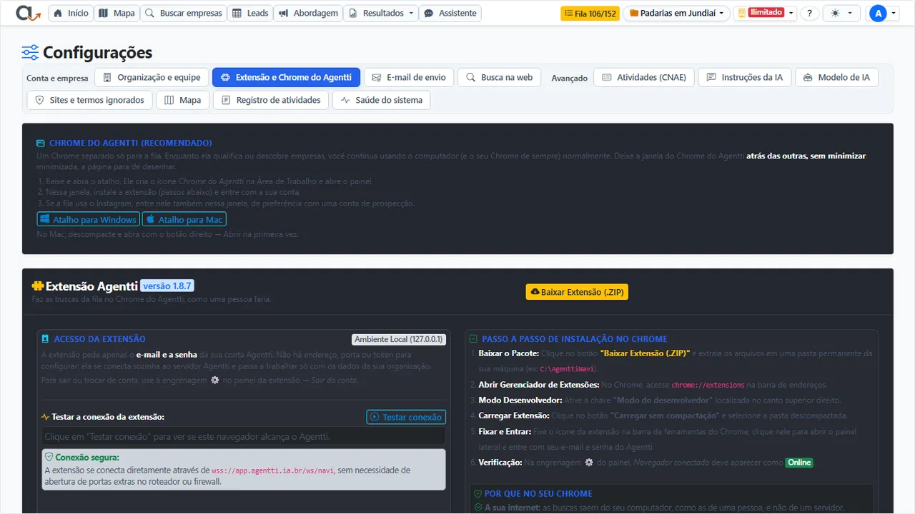Click the connection test result field
The width and height of the screenshot is (915, 514).
click(x=243, y=436)
